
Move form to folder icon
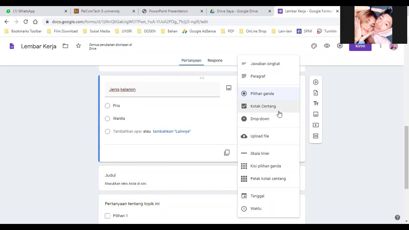tap(66, 46)
